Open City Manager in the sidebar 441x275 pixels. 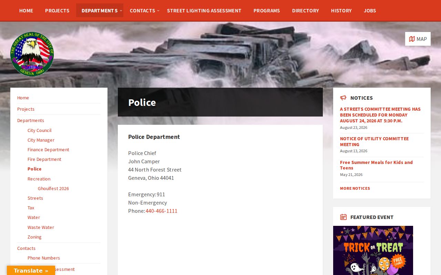[41, 140]
